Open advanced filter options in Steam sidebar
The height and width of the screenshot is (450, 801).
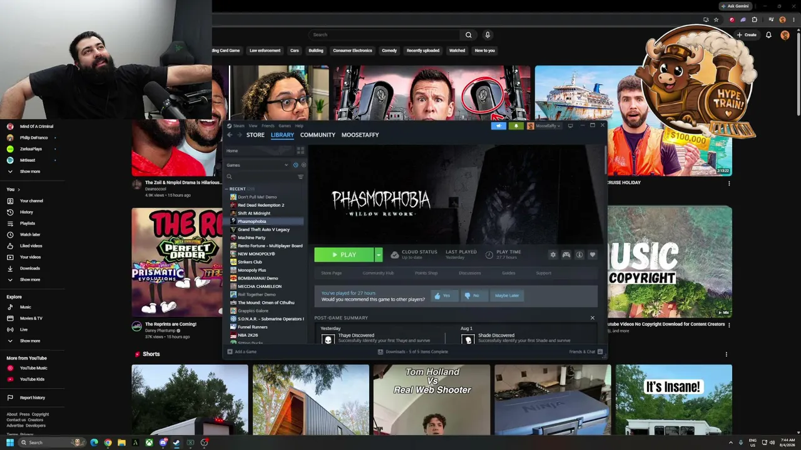tap(300, 177)
